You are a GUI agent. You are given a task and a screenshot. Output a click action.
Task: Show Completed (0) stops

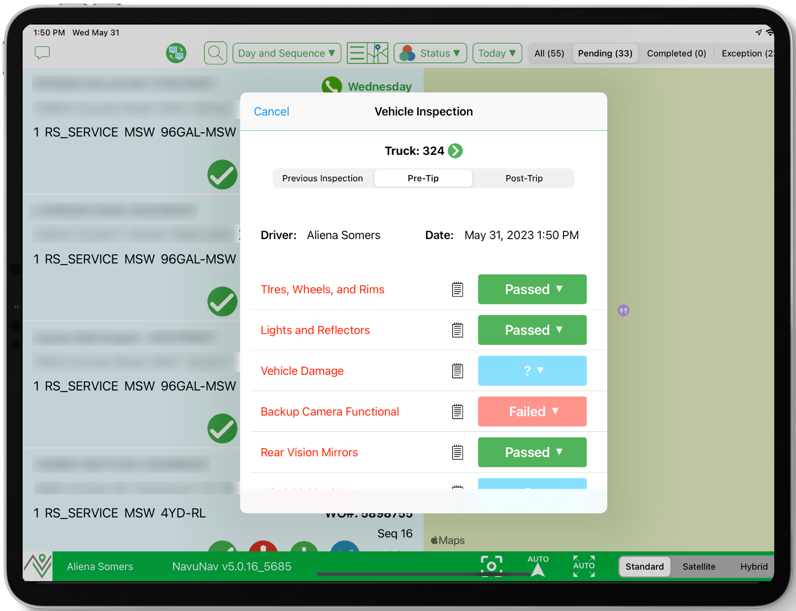point(676,53)
